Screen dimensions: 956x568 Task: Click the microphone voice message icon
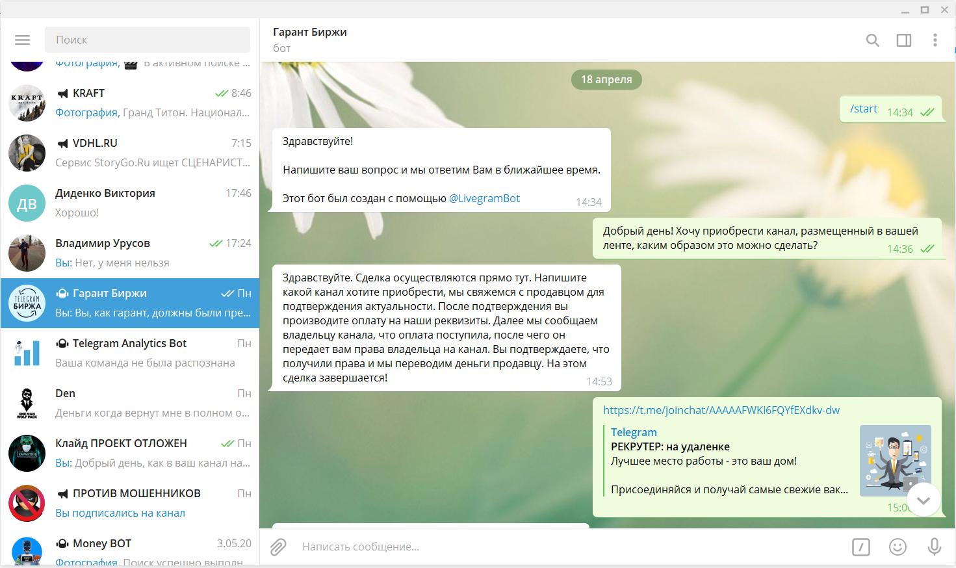(934, 547)
